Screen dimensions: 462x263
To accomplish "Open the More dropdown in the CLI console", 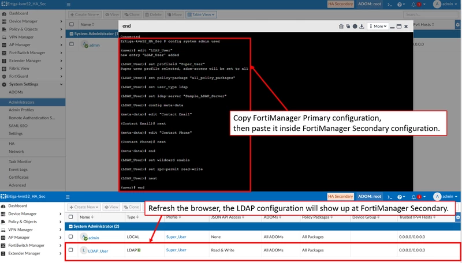I will click(378, 26).
